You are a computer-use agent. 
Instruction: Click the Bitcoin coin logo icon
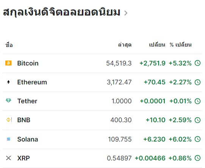8,63
